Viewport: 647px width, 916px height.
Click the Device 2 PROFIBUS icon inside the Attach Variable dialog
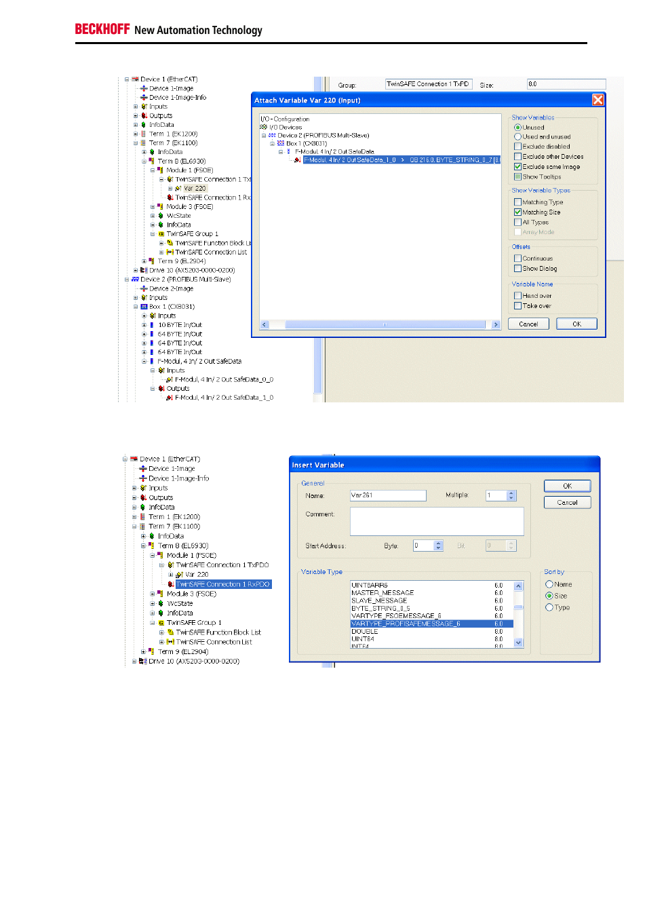pos(272,136)
